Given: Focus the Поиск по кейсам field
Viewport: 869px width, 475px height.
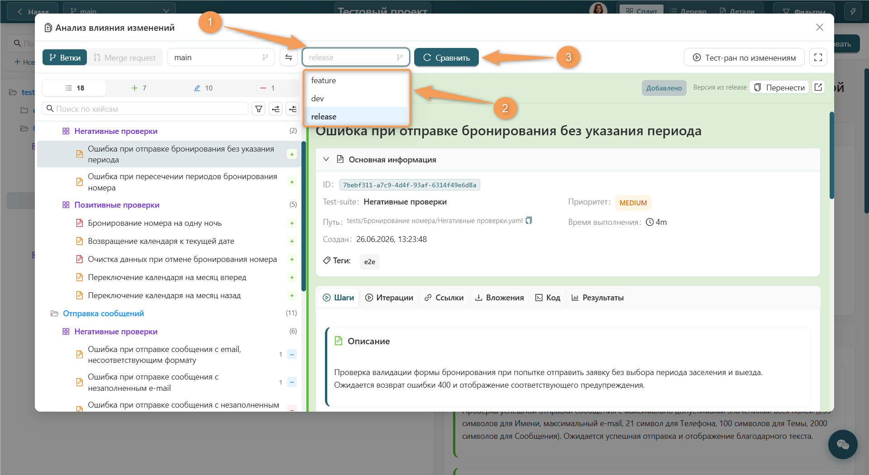Looking at the screenshot, I should tap(145, 109).
